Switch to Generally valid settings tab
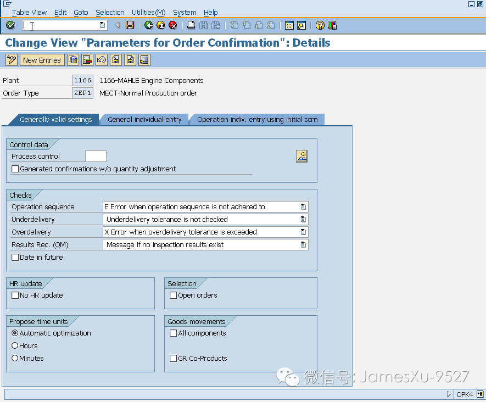 pos(56,120)
